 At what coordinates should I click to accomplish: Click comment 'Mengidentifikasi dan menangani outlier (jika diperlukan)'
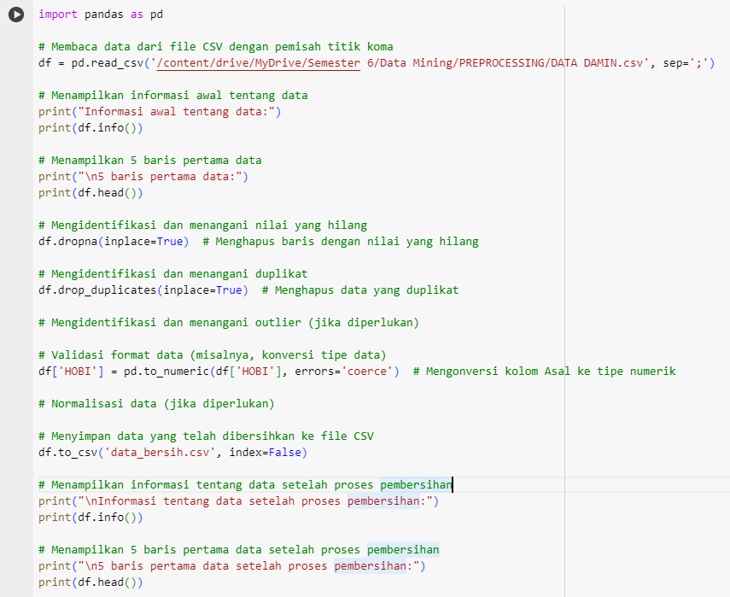click(x=229, y=323)
